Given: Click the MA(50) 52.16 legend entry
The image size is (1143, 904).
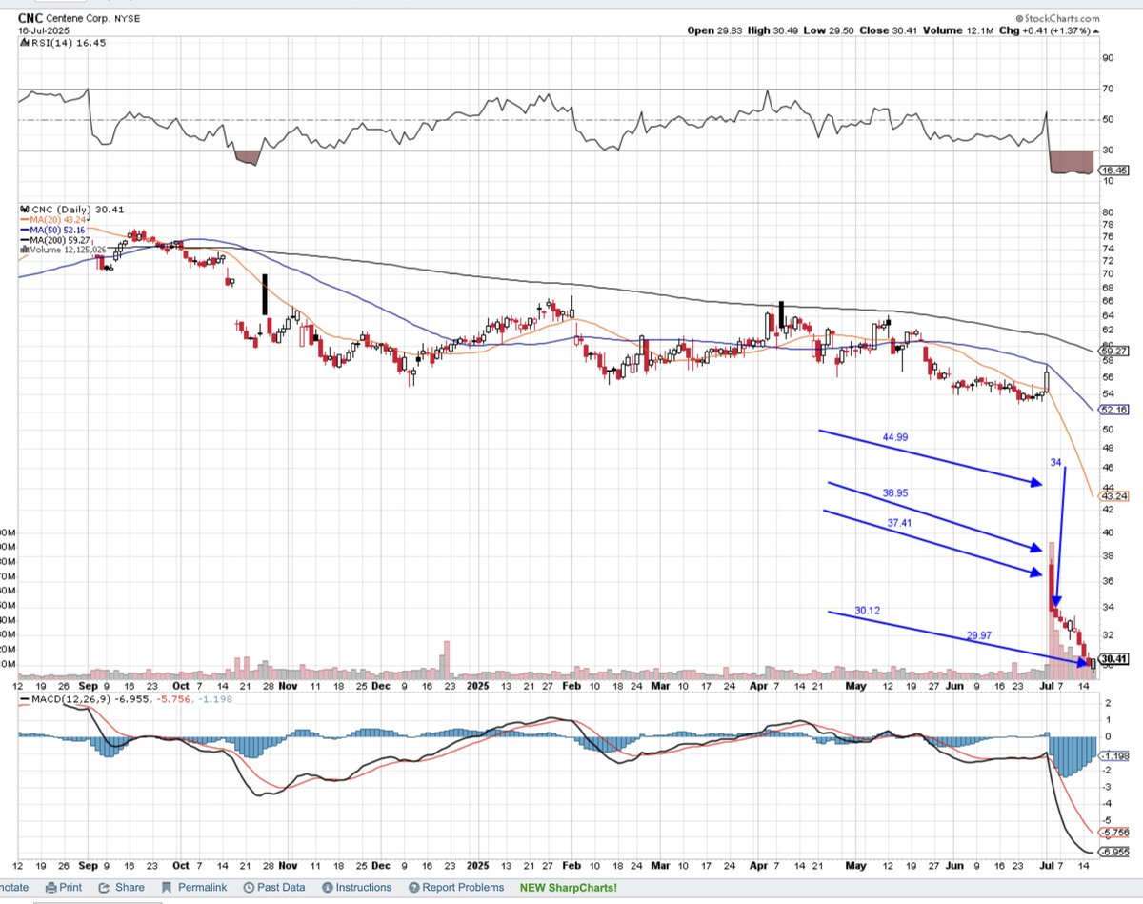Looking at the screenshot, I should click(54, 230).
